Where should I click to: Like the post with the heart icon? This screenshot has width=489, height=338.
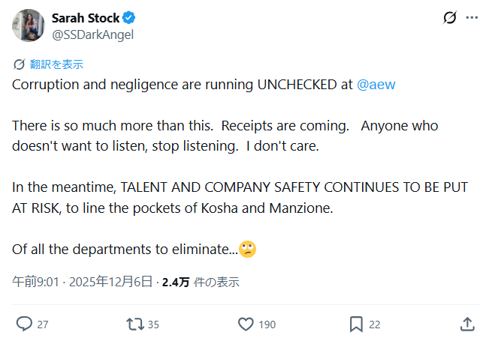pos(246,324)
